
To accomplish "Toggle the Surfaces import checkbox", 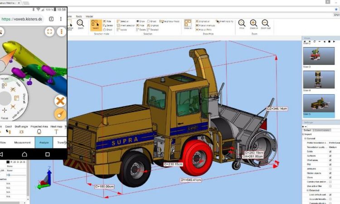I will coord(330,156).
